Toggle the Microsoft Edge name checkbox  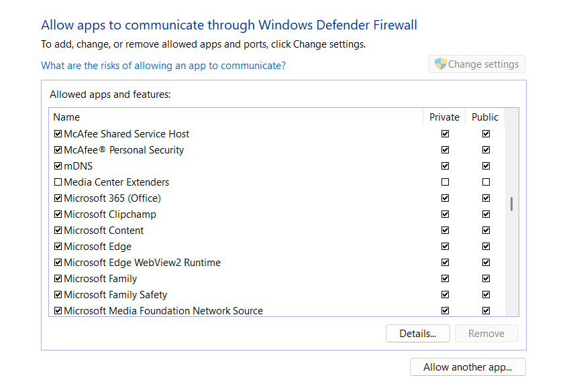coord(58,247)
